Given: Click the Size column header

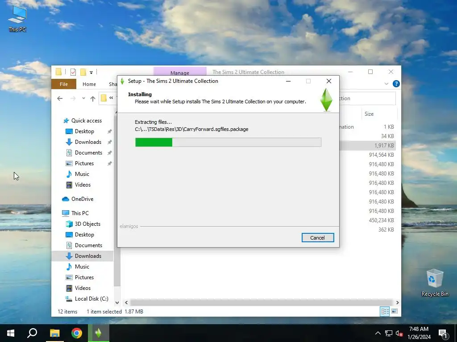Looking at the screenshot, I should [379, 114].
